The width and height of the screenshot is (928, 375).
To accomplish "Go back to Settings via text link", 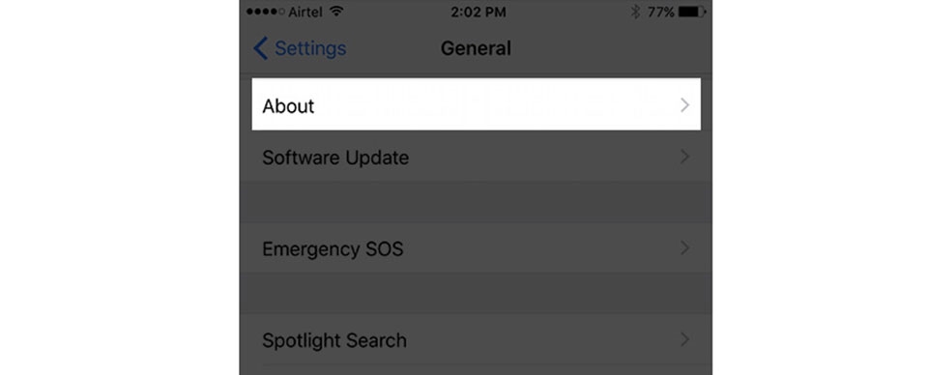I will [x=310, y=48].
